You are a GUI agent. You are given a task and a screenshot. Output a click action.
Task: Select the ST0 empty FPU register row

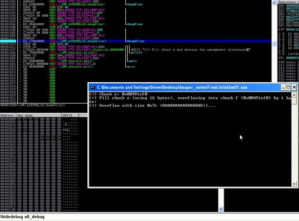[x=289, y=62]
